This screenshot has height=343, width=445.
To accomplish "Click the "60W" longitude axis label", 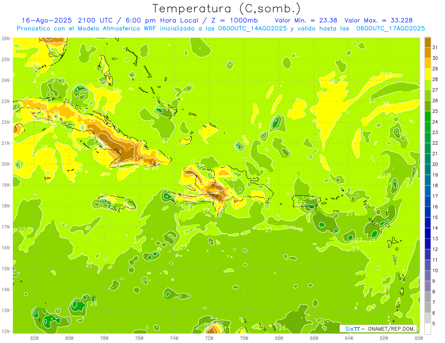I will [x=419, y=338].
